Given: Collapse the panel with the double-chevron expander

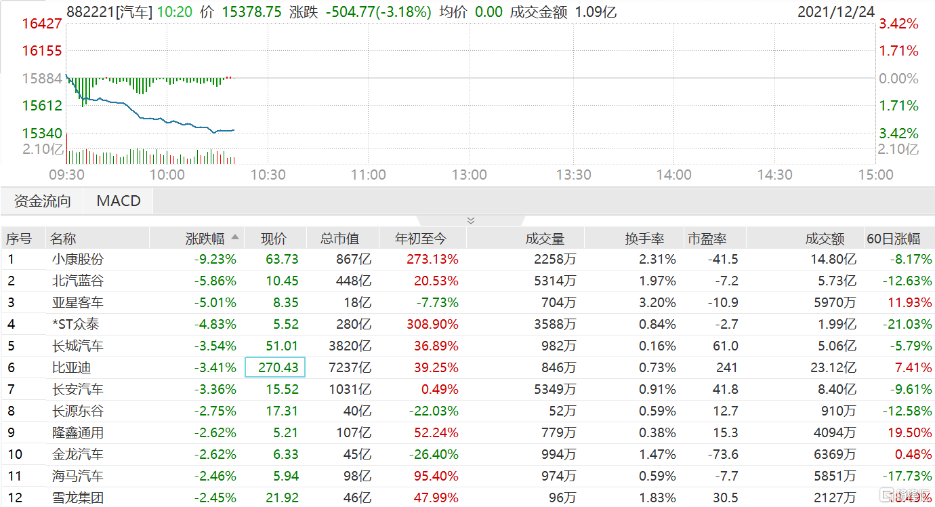Looking at the screenshot, I should click(471, 220).
